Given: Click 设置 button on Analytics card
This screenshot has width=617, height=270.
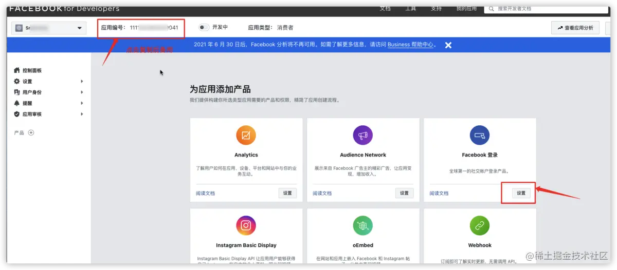Looking at the screenshot, I should (x=287, y=193).
